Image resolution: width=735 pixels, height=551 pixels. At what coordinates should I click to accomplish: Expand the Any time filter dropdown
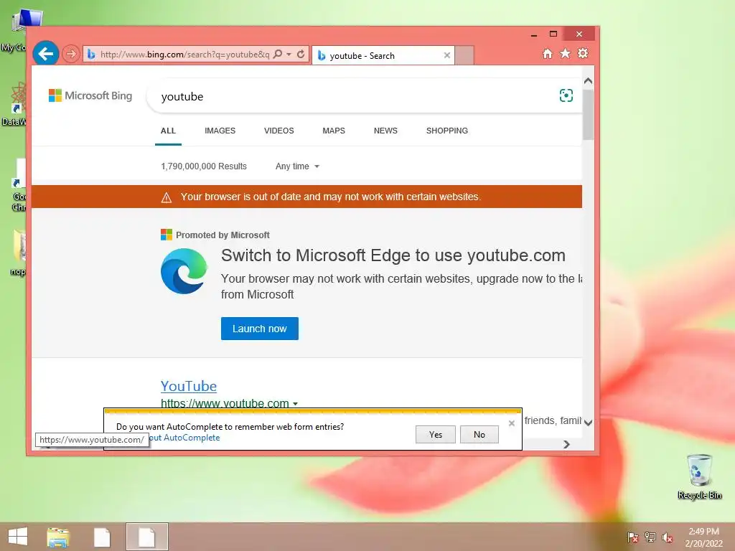(x=297, y=166)
